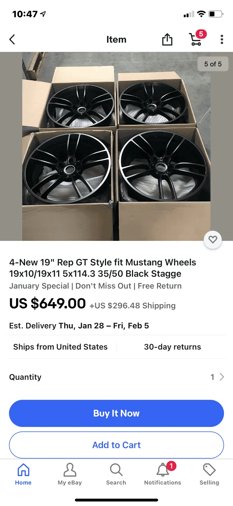This screenshot has height=506, width=233.
Task: View 30-day returns details
Action: point(172,347)
